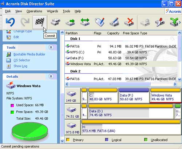Click the yellow Primary legend swatch
182x149 pixels.
(68, 140)
